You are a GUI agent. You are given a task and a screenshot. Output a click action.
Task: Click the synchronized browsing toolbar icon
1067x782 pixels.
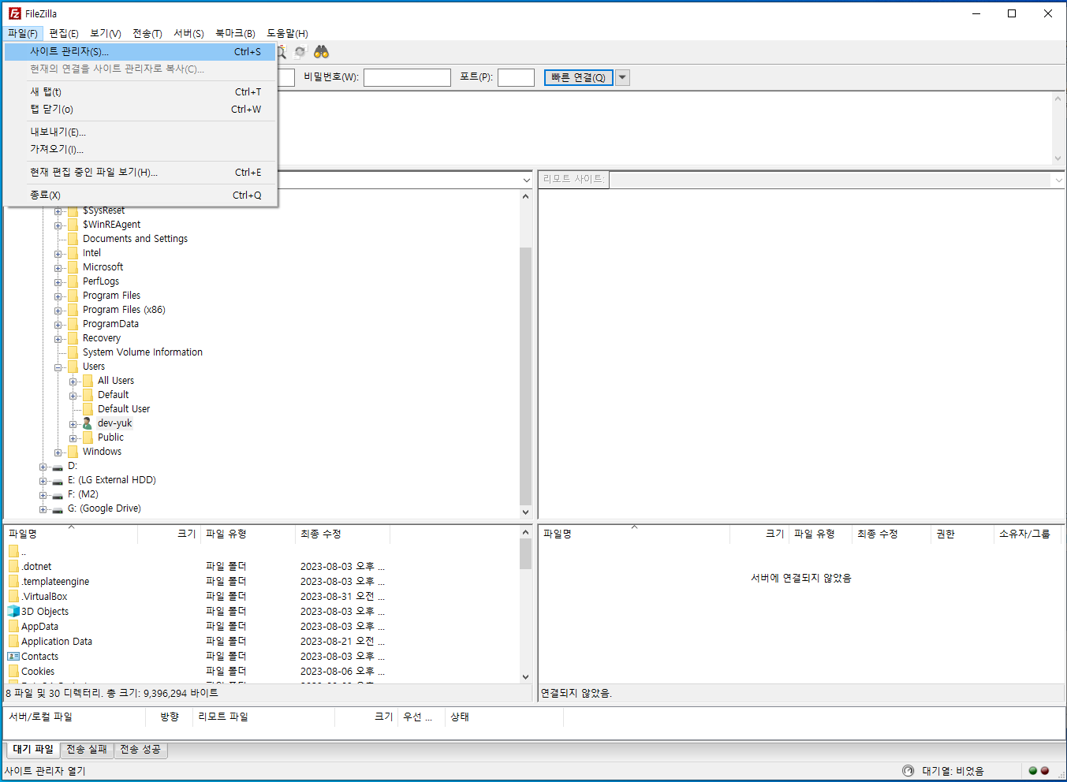pos(300,52)
